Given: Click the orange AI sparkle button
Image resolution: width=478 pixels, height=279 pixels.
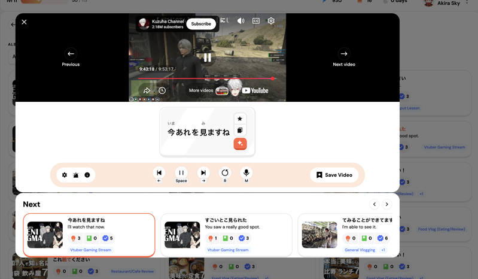Looking at the screenshot, I should (240, 143).
